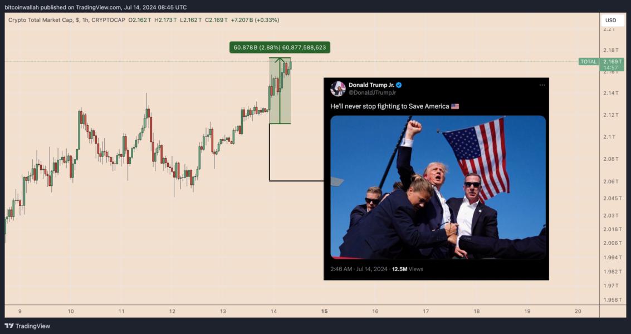Click the TradingView logo icon
The height and width of the screenshot is (334, 631).
click(8, 326)
